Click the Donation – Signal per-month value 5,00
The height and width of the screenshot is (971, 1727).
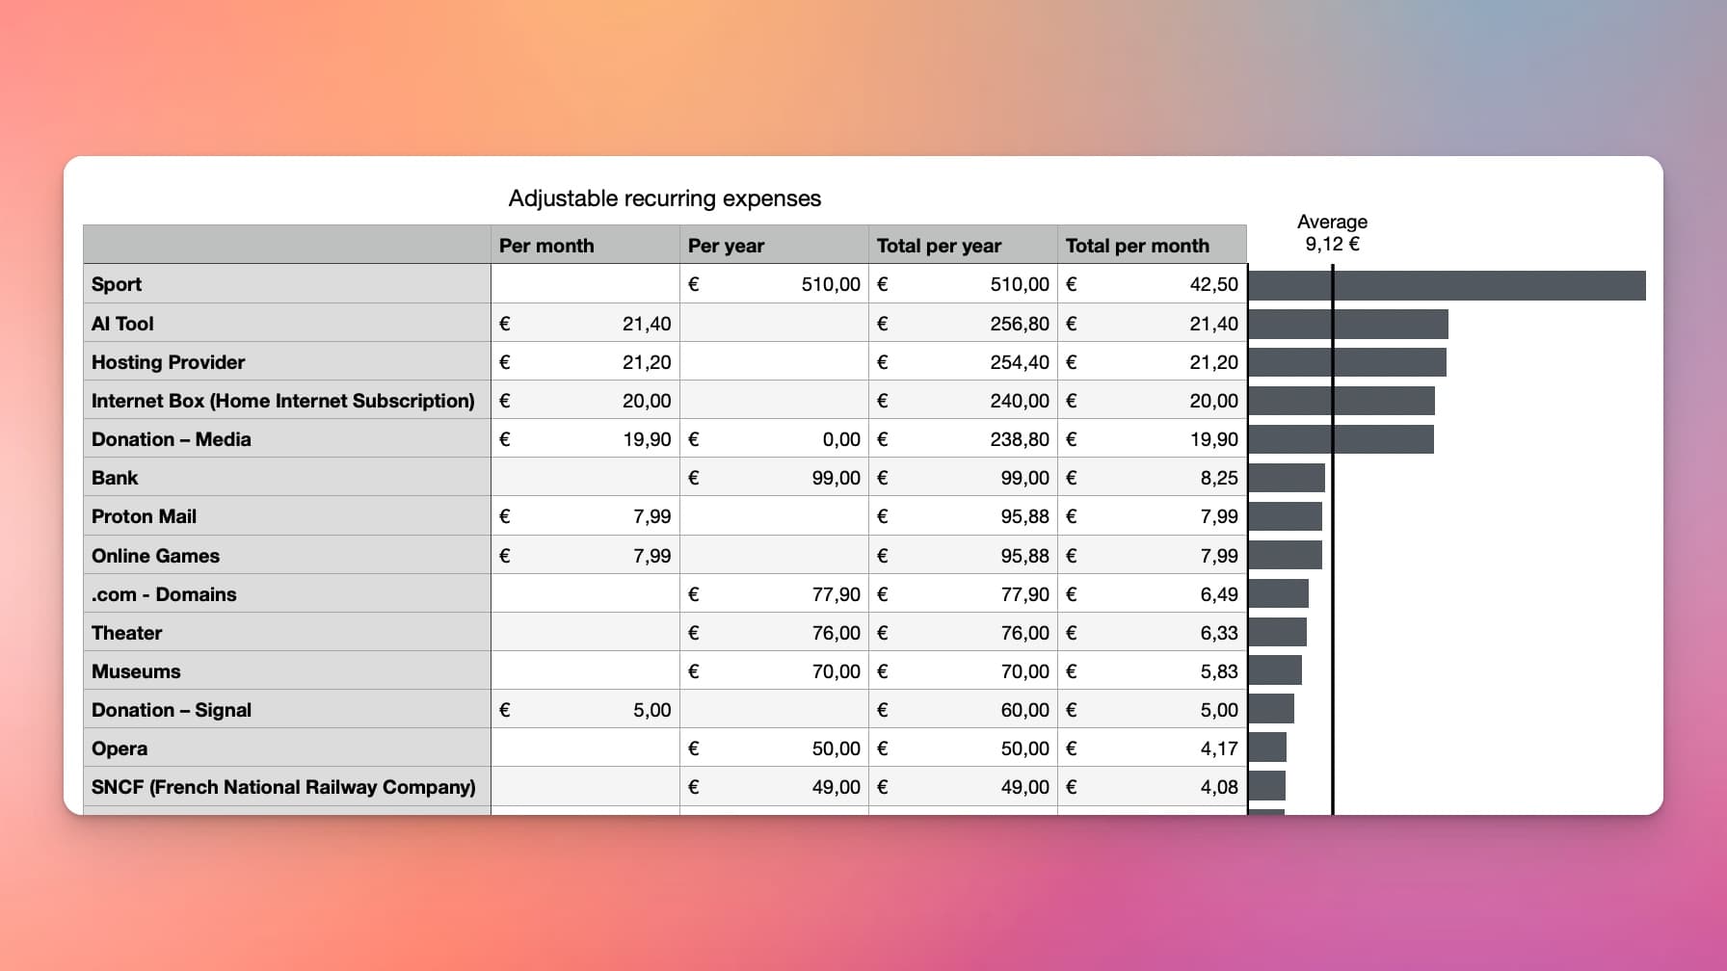coord(585,710)
